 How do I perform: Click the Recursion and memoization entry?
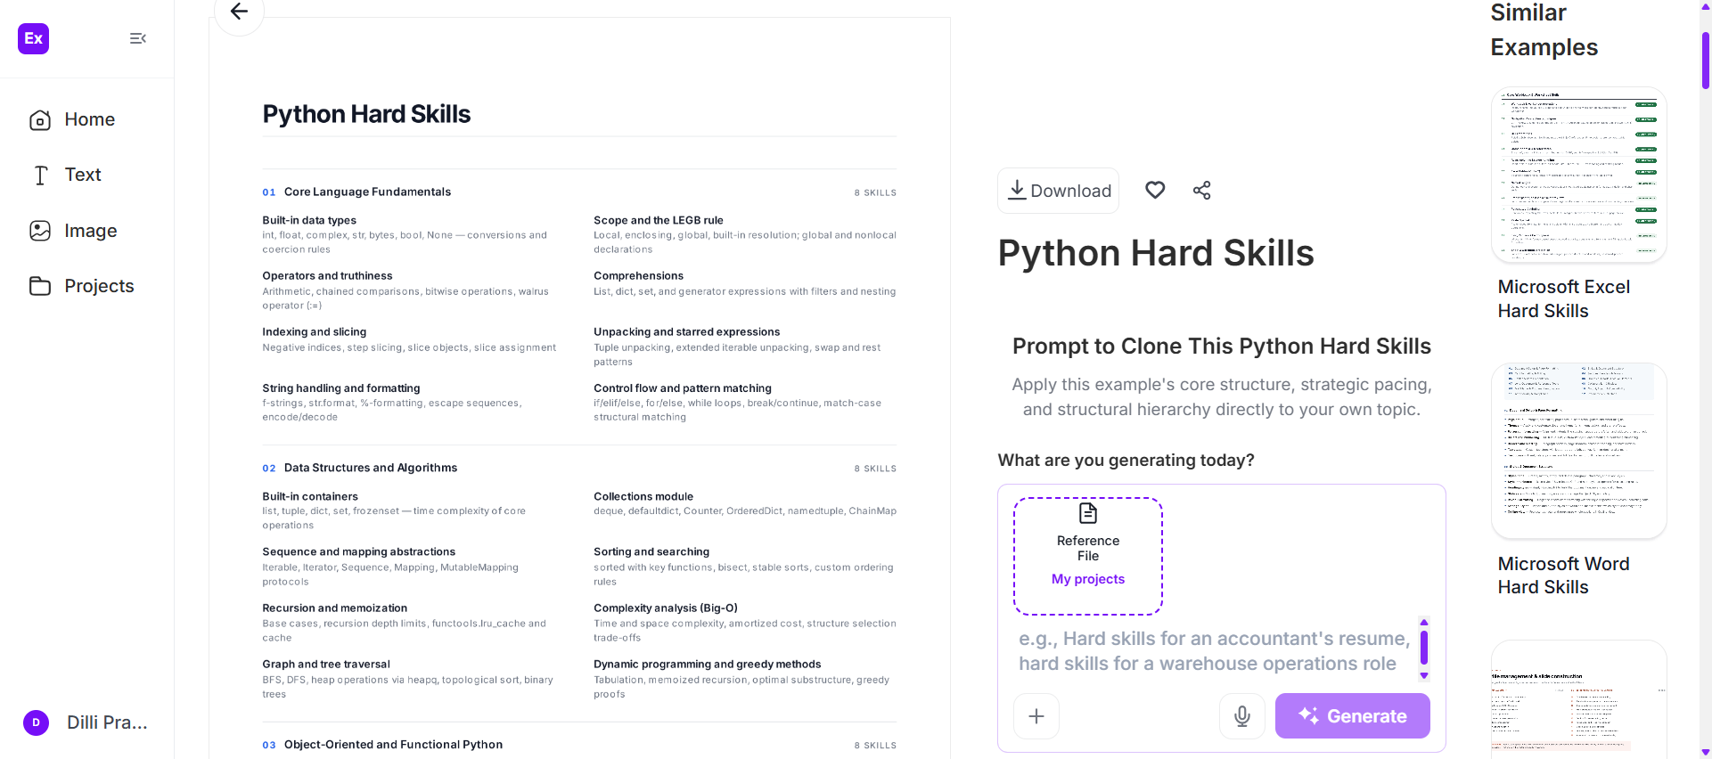pos(334,608)
